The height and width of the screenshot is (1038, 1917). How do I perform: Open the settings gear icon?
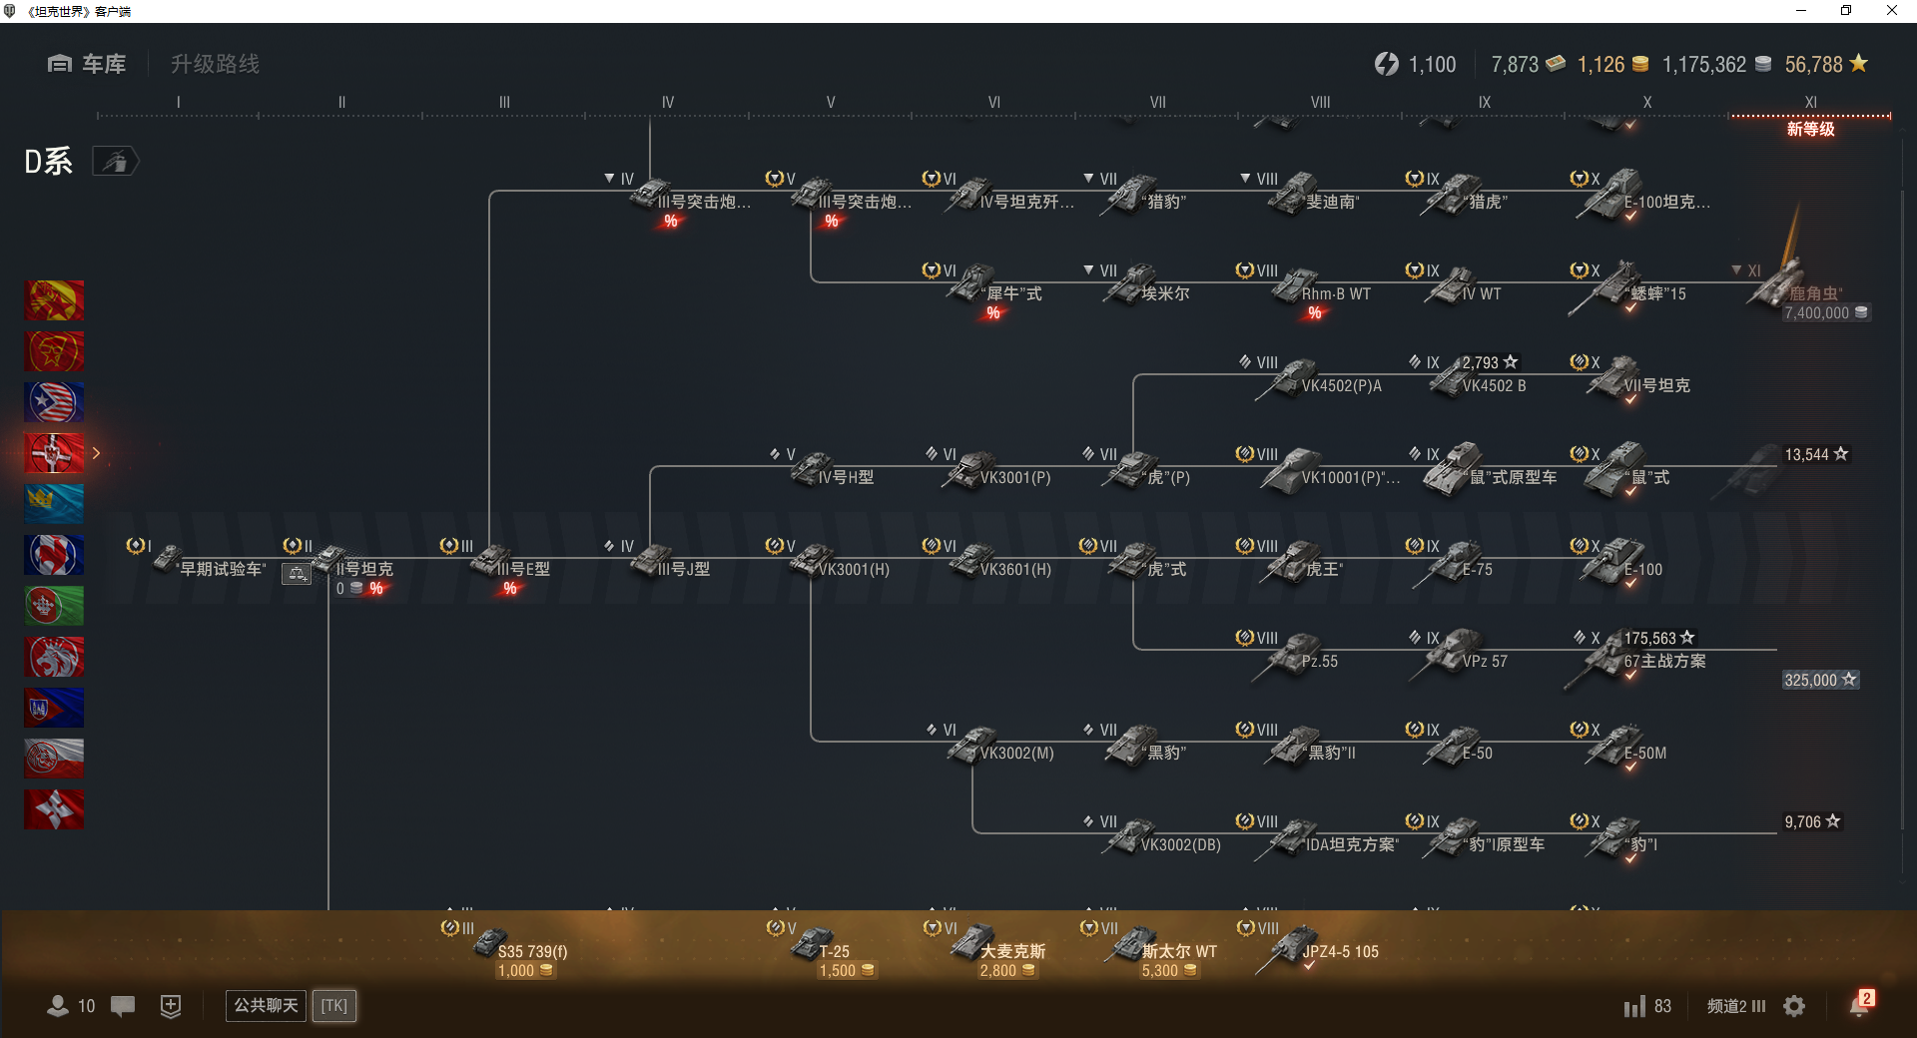[x=1794, y=1006]
